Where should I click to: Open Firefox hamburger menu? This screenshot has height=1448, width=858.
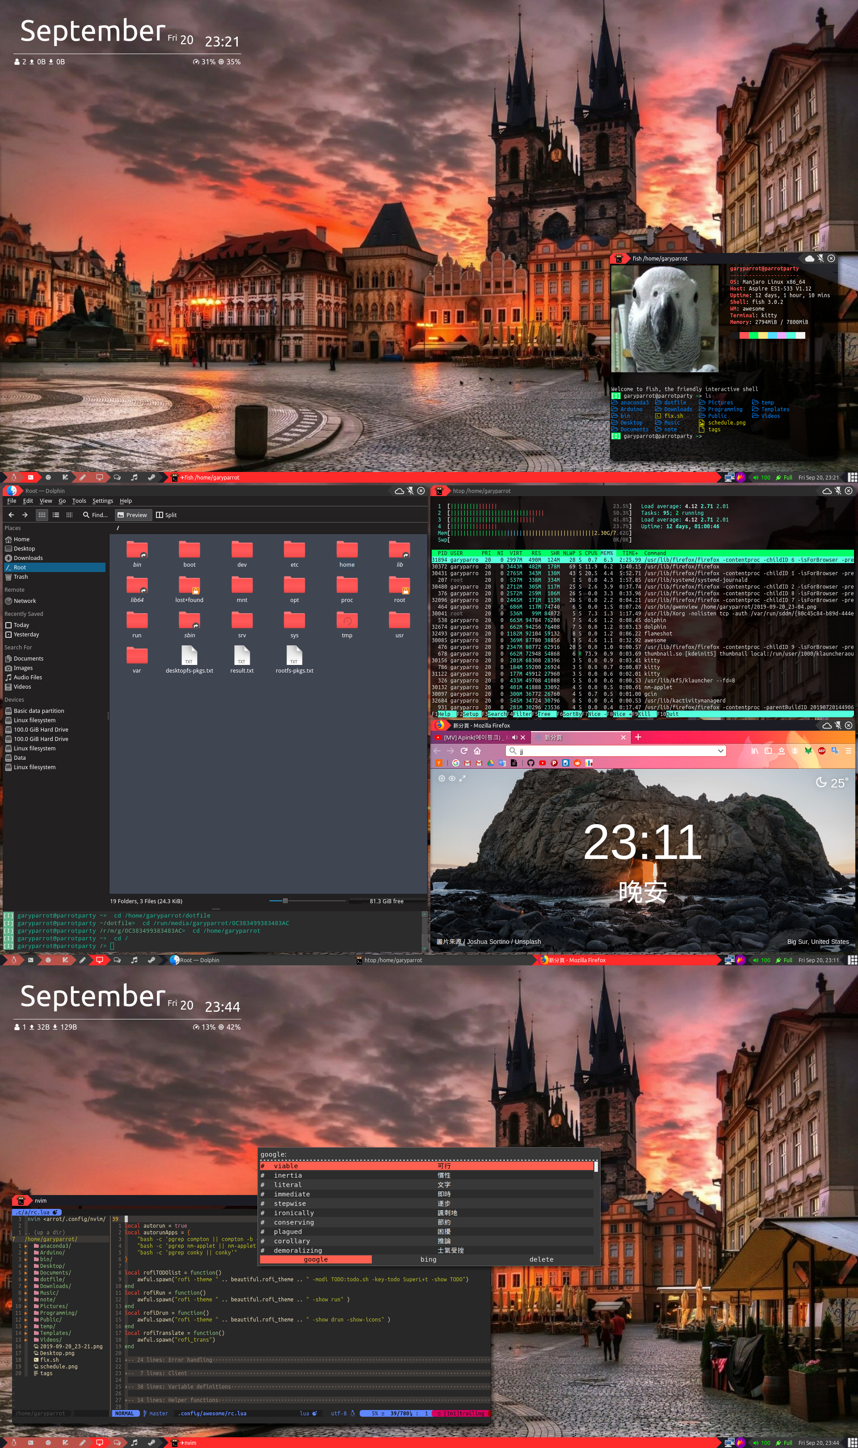tap(848, 750)
